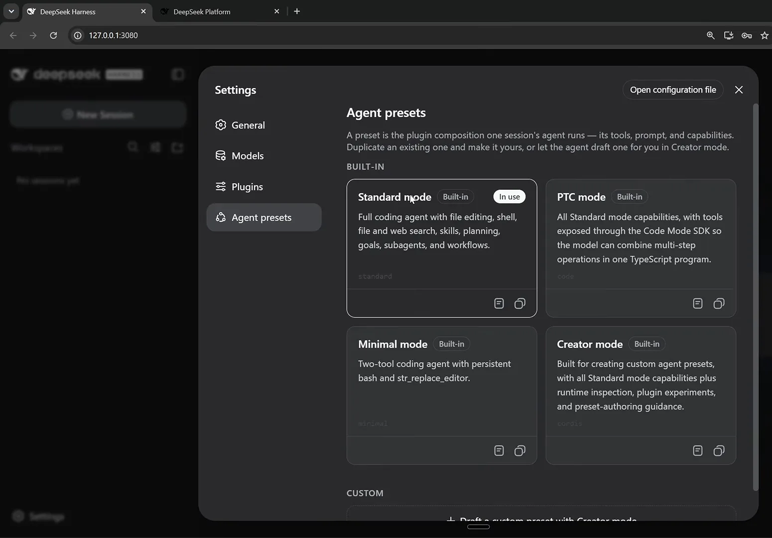Viewport: 772px width, 538px height.
Task: View details icon on Minimal mode card
Action: pyautogui.click(x=499, y=451)
